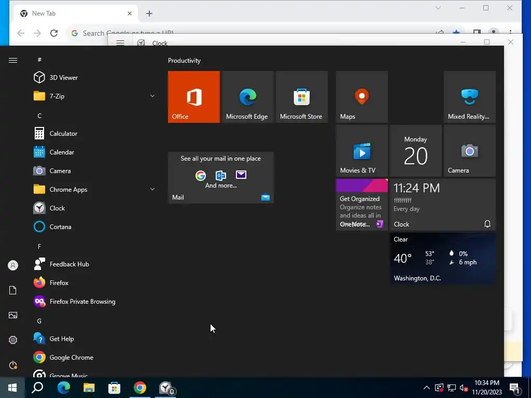This screenshot has width=531, height=398.
Task: Open the user account icon in Start
Action: [13, 265]
